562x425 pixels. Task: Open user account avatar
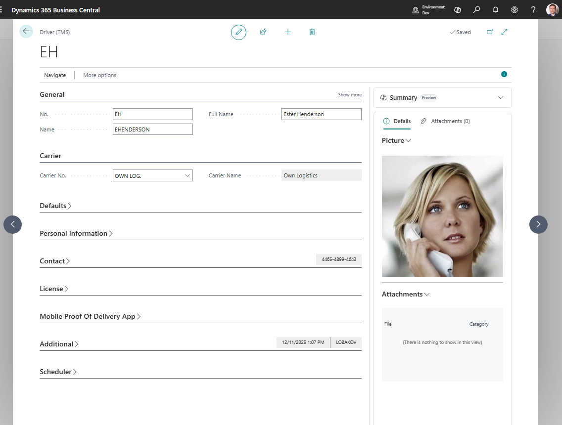(552, 10)
